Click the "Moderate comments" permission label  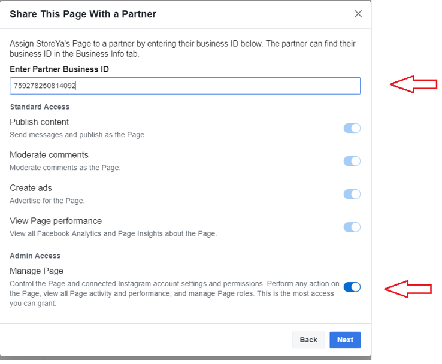click(49, 155)
